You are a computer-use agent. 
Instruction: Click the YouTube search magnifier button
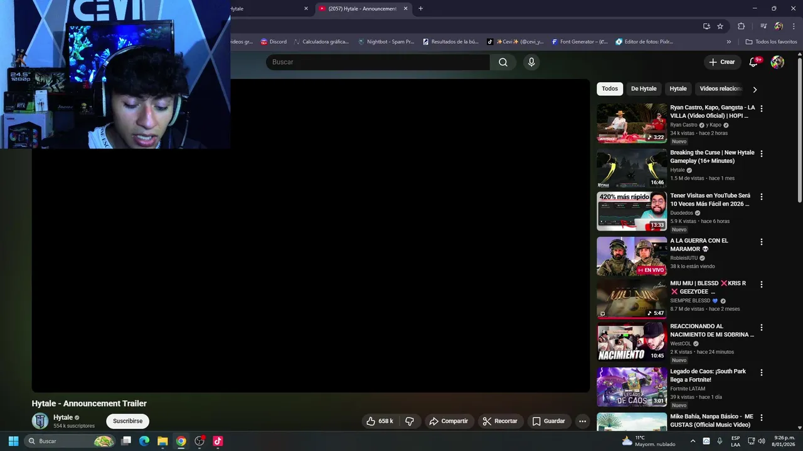coord(503,62)
